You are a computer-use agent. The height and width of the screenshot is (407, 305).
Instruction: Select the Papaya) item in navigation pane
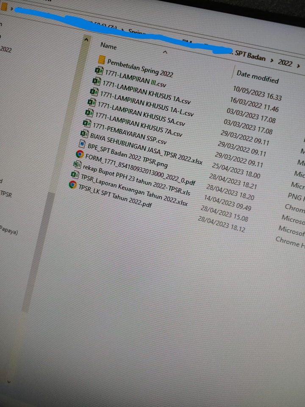point(8,230)
